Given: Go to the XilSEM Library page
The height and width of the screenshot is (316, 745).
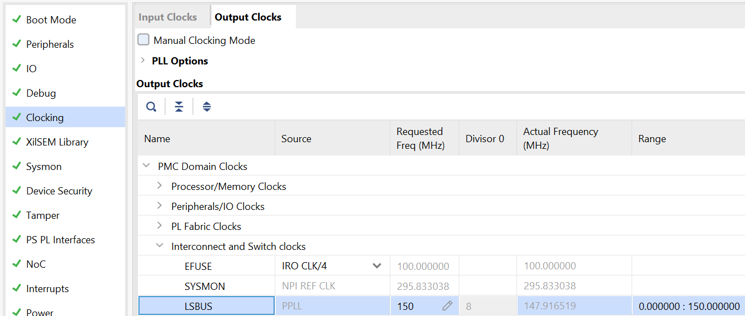Looking at the screenshot, I should pos(57,142).
